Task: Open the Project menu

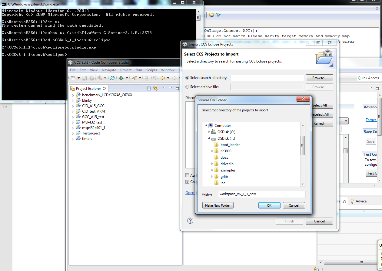Action: pos(126,70)
